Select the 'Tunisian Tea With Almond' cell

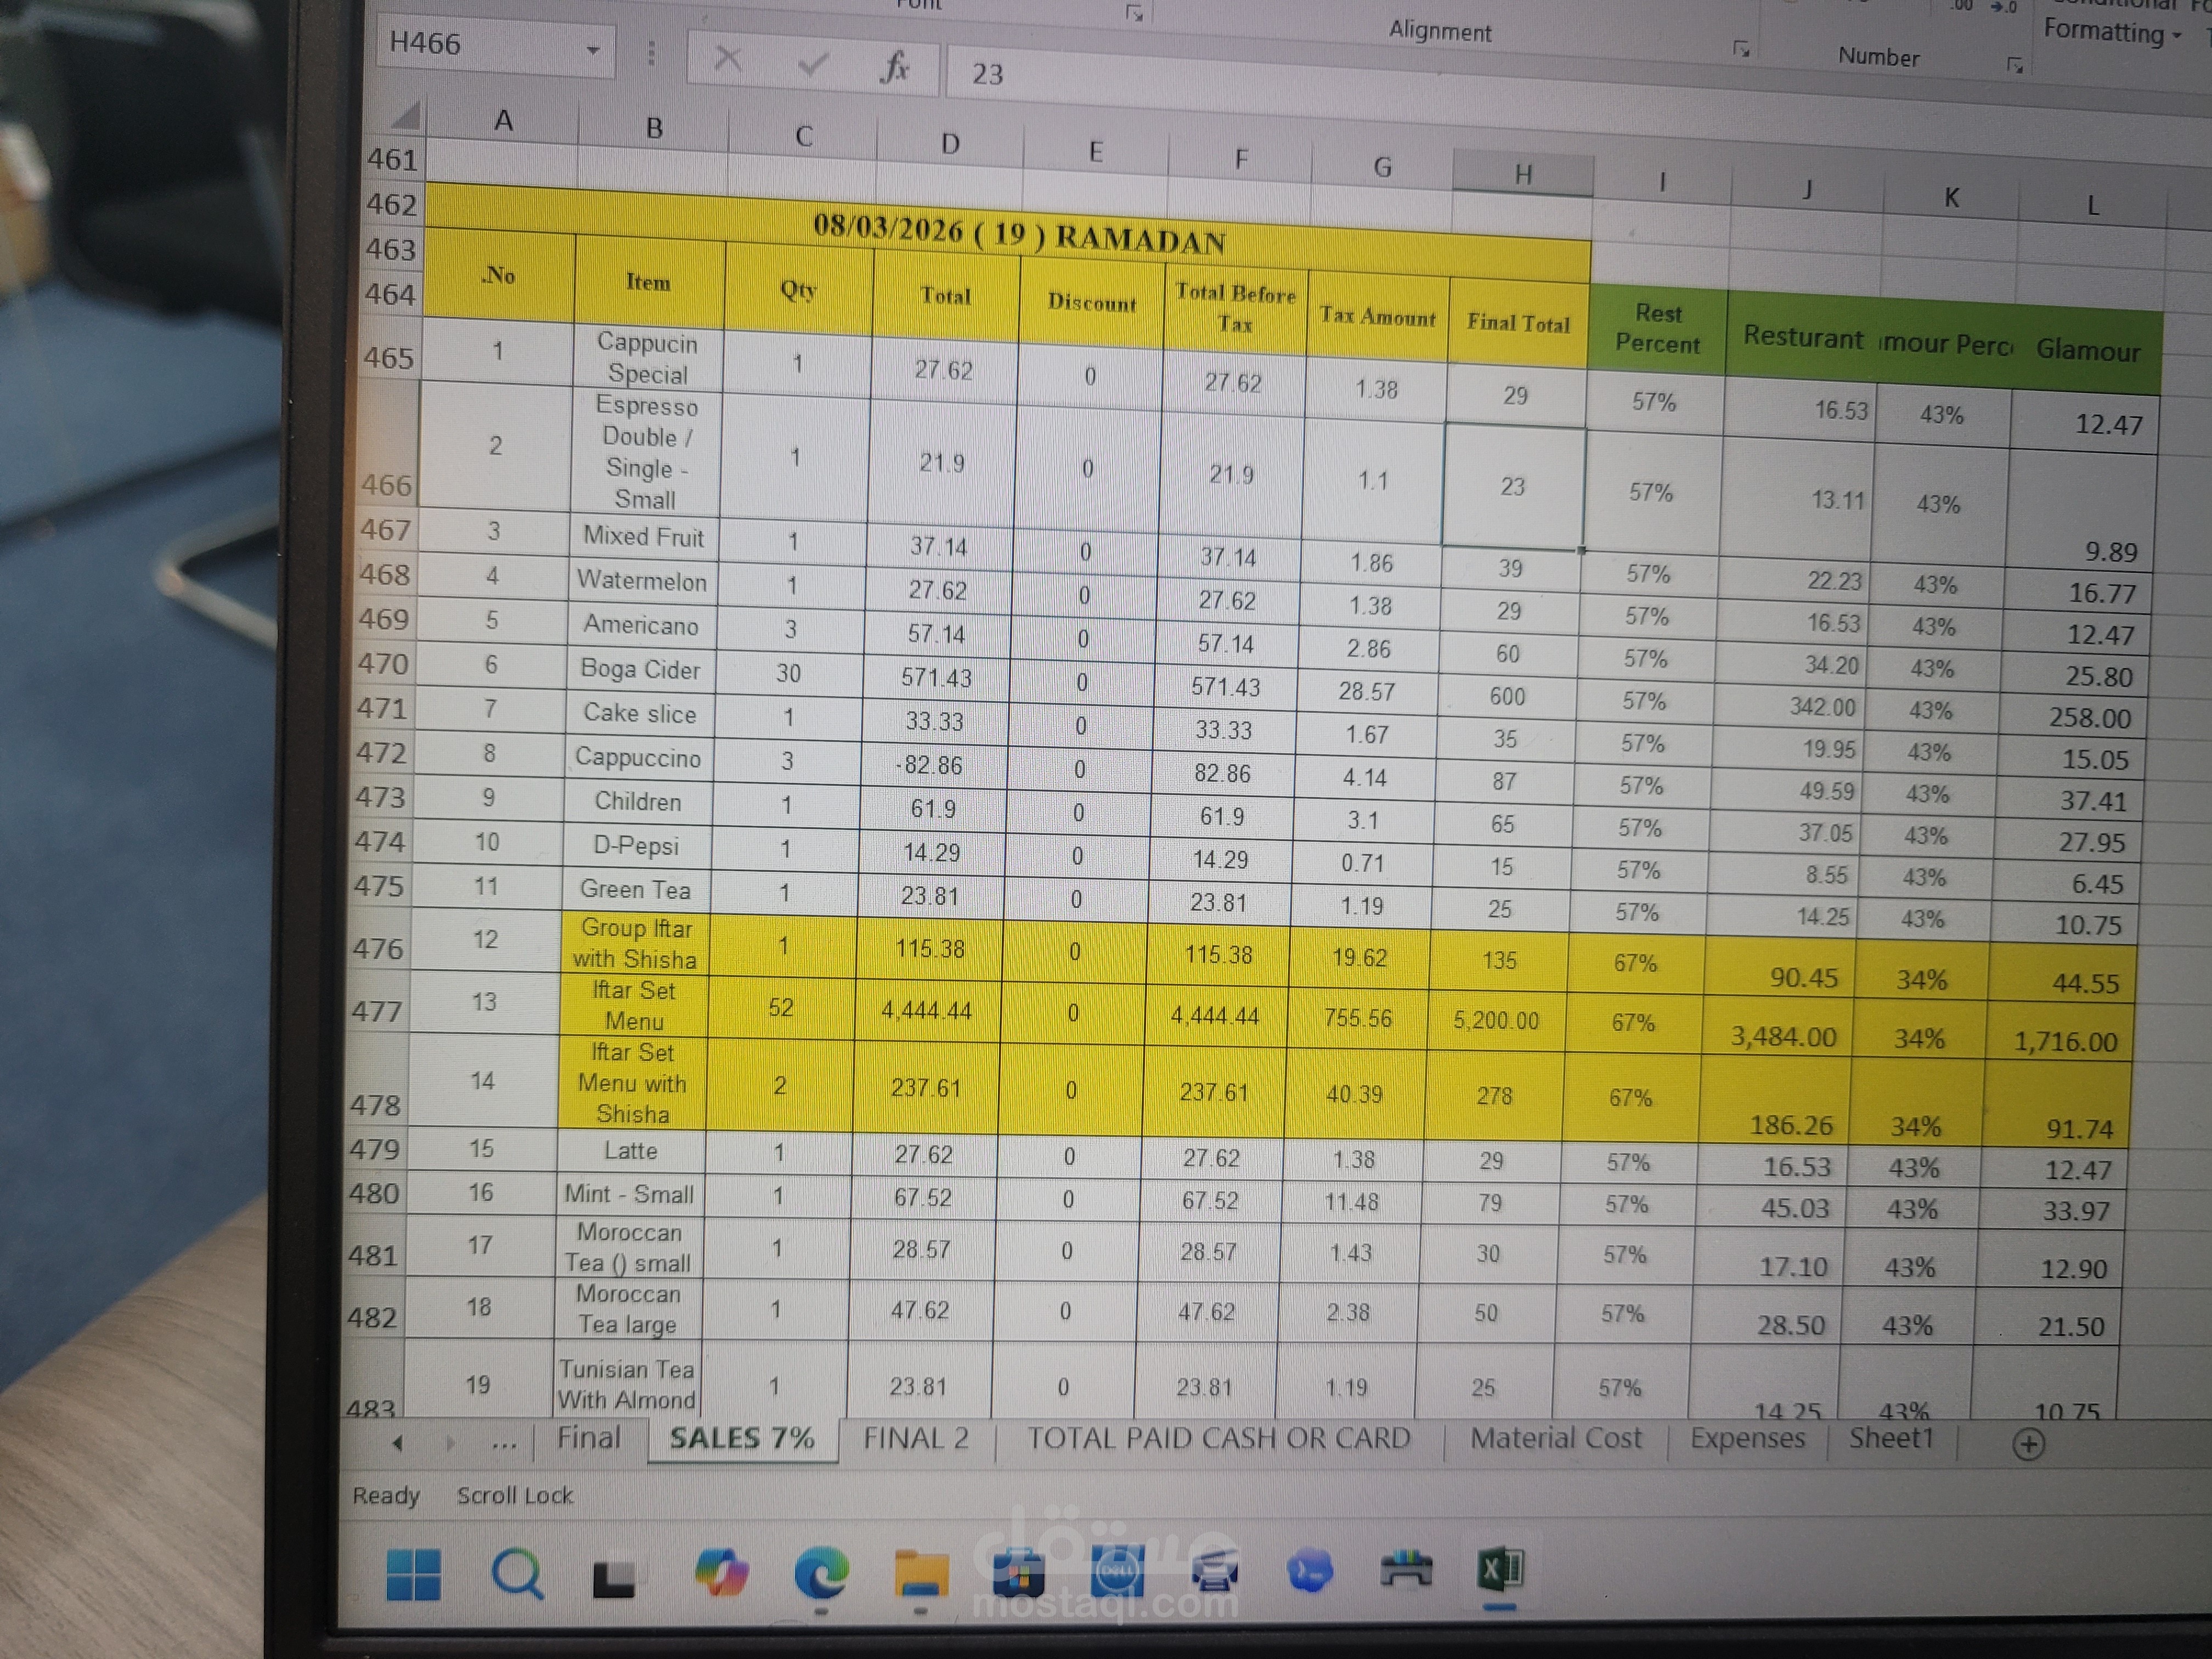[x=626, y=1380]
